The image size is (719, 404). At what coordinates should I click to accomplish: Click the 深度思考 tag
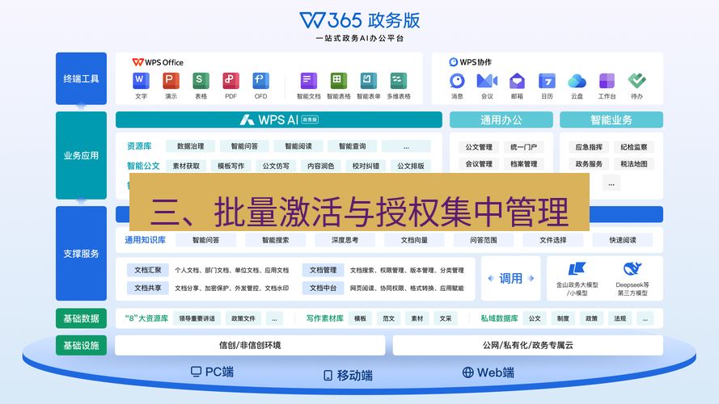345,240
